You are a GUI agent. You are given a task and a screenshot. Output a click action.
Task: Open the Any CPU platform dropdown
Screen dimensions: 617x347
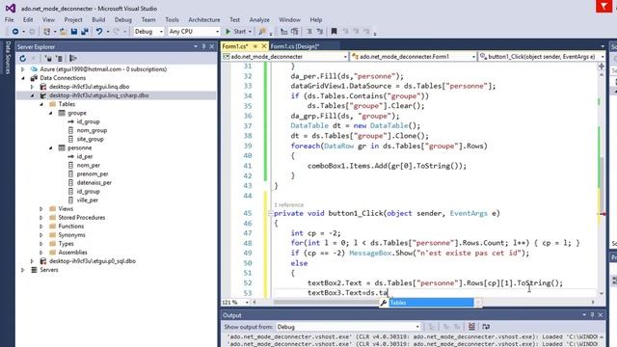click(194, 32)
